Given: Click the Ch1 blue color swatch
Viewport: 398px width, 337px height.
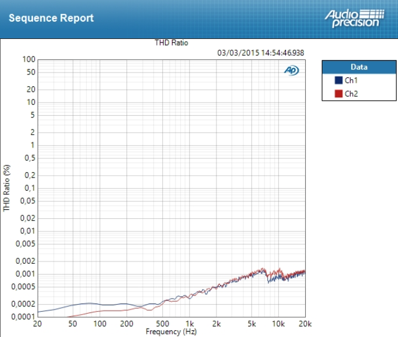Looking at the screenshot, I should pyautogui.click(x=339, y=80).
